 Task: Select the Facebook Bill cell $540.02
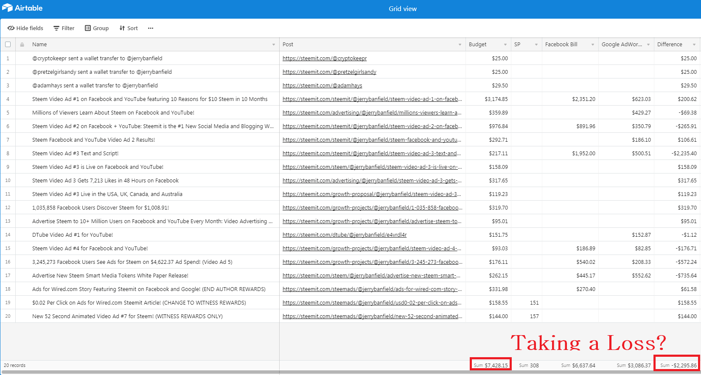(570, 262)
